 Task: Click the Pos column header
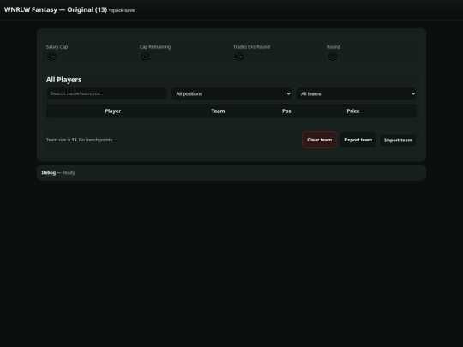[x=286, y=111]
